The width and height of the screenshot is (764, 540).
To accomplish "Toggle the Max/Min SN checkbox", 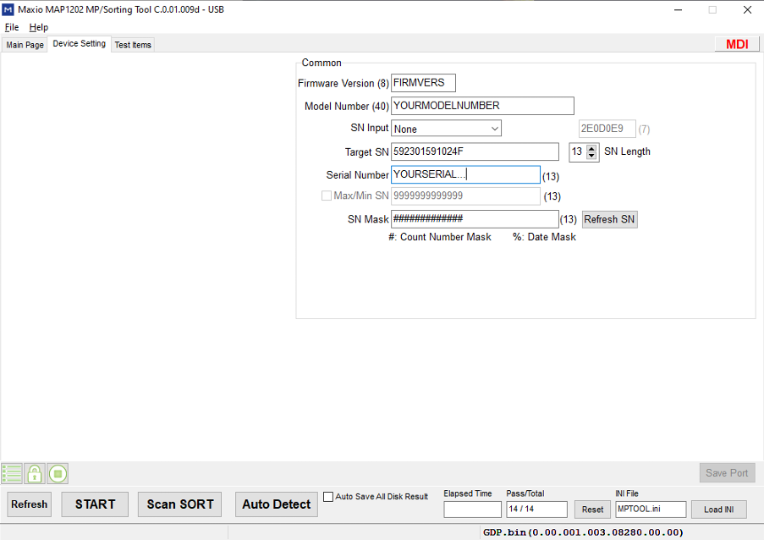I will pos(327,196).
